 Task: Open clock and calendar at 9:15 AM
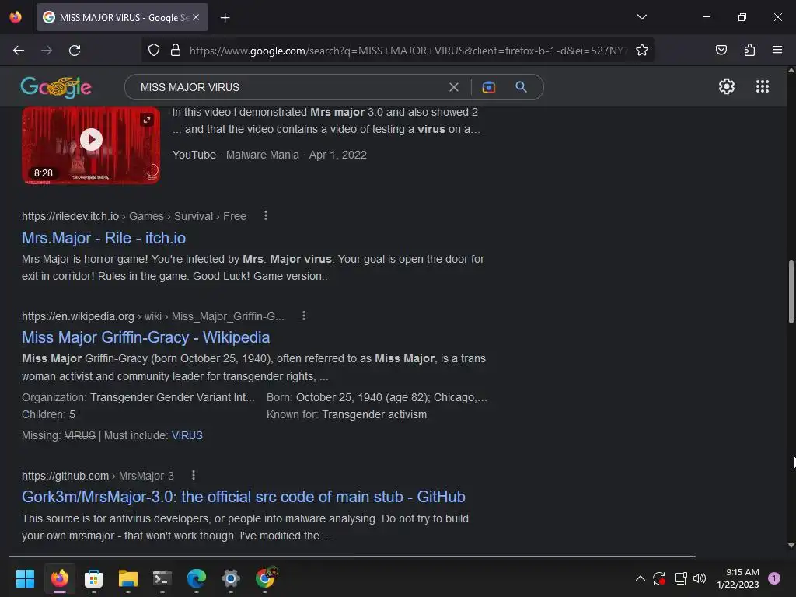[738, 578]
